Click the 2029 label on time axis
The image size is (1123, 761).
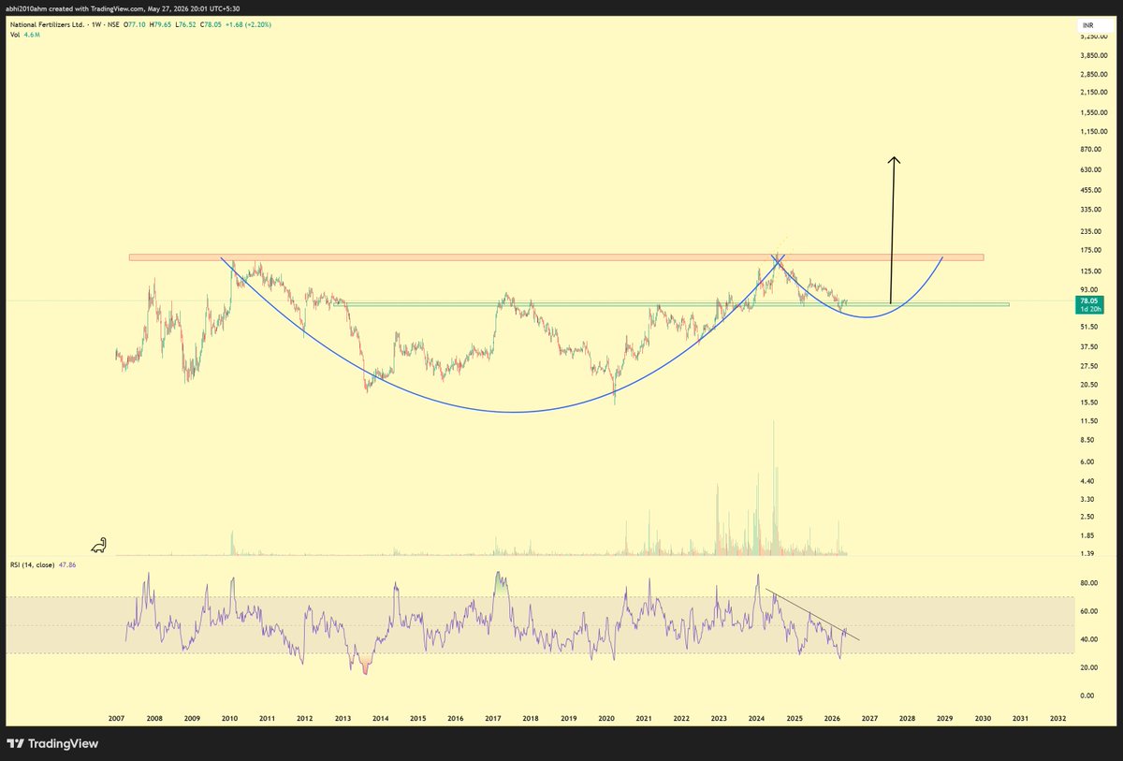point(944,718)
